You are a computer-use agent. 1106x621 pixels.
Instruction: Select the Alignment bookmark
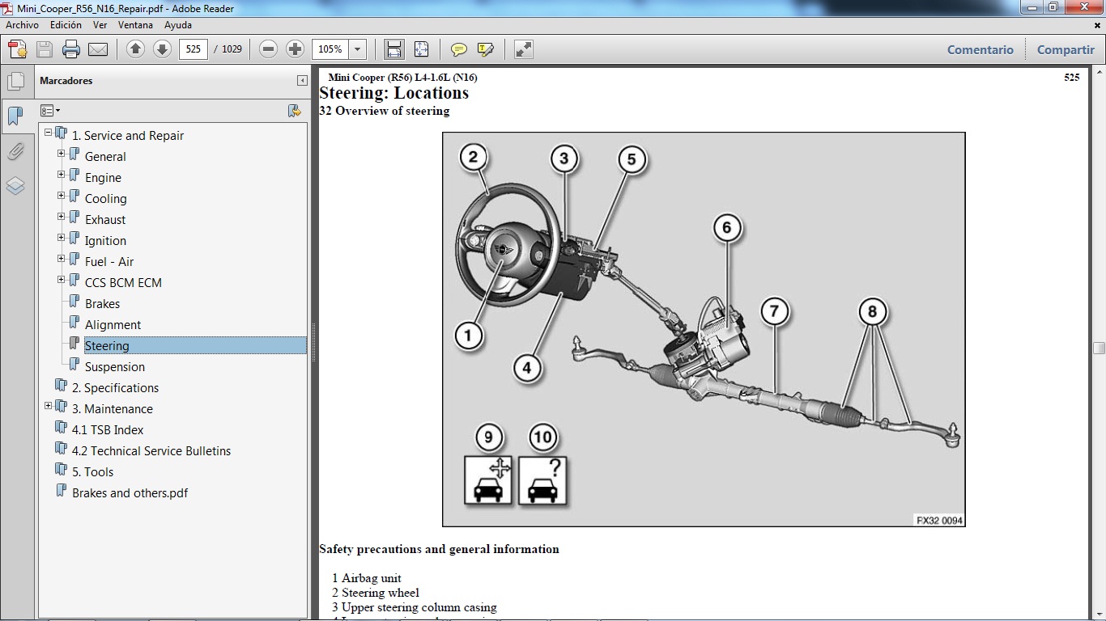pos(113,325)
